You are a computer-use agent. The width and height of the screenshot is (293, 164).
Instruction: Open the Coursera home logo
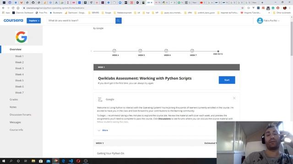pos(13,20)
